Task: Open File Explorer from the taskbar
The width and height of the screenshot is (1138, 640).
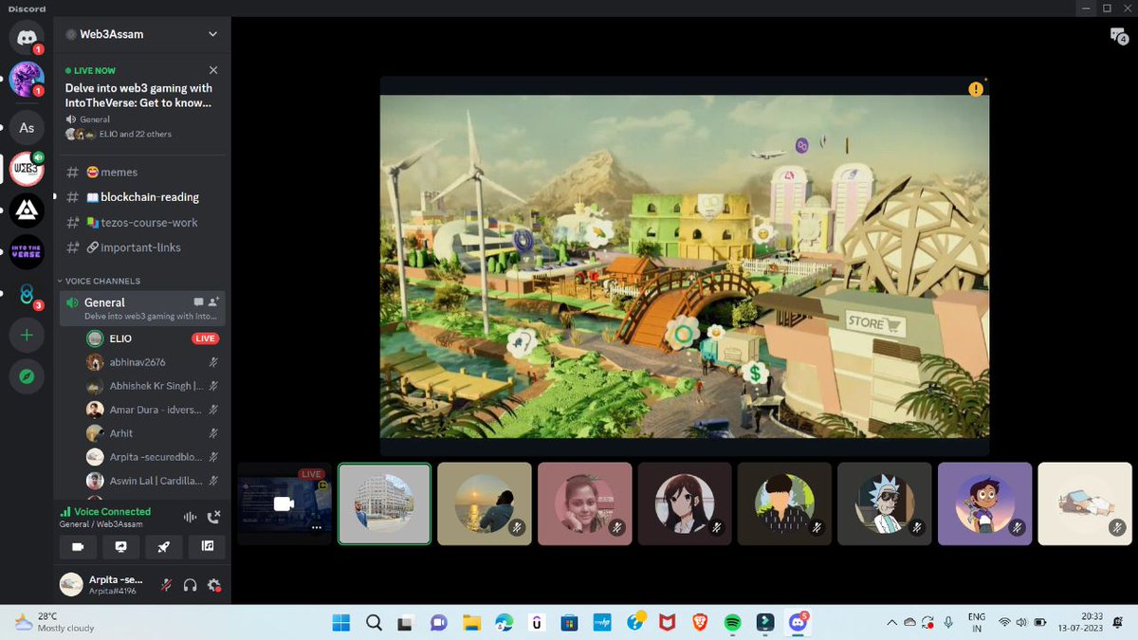Action: pos(471,623)
